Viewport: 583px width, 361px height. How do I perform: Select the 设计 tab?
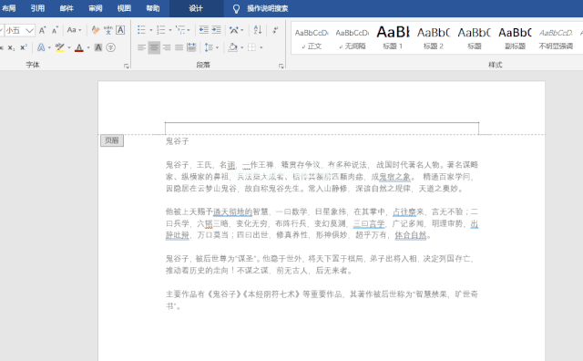click(x=196, y=8)
